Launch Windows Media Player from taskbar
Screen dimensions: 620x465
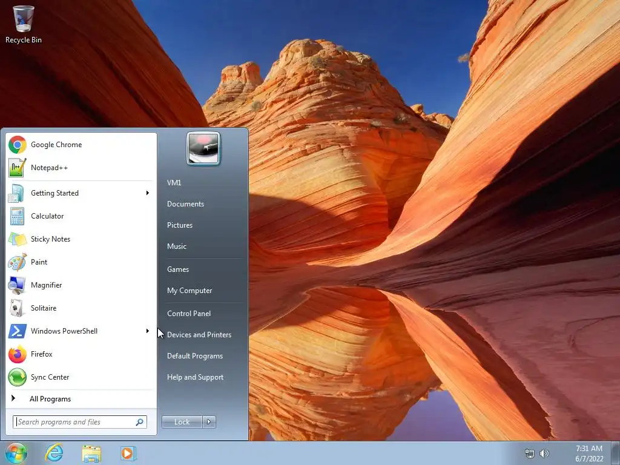click(x=128, y=453)
